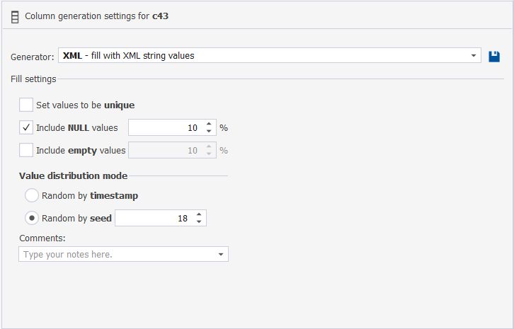Enable the Include empty values checkbox

26,150
